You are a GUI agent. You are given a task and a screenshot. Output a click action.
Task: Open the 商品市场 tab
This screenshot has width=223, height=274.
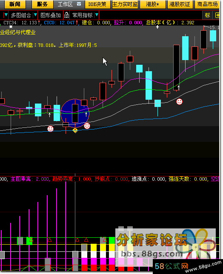point(207,4)
